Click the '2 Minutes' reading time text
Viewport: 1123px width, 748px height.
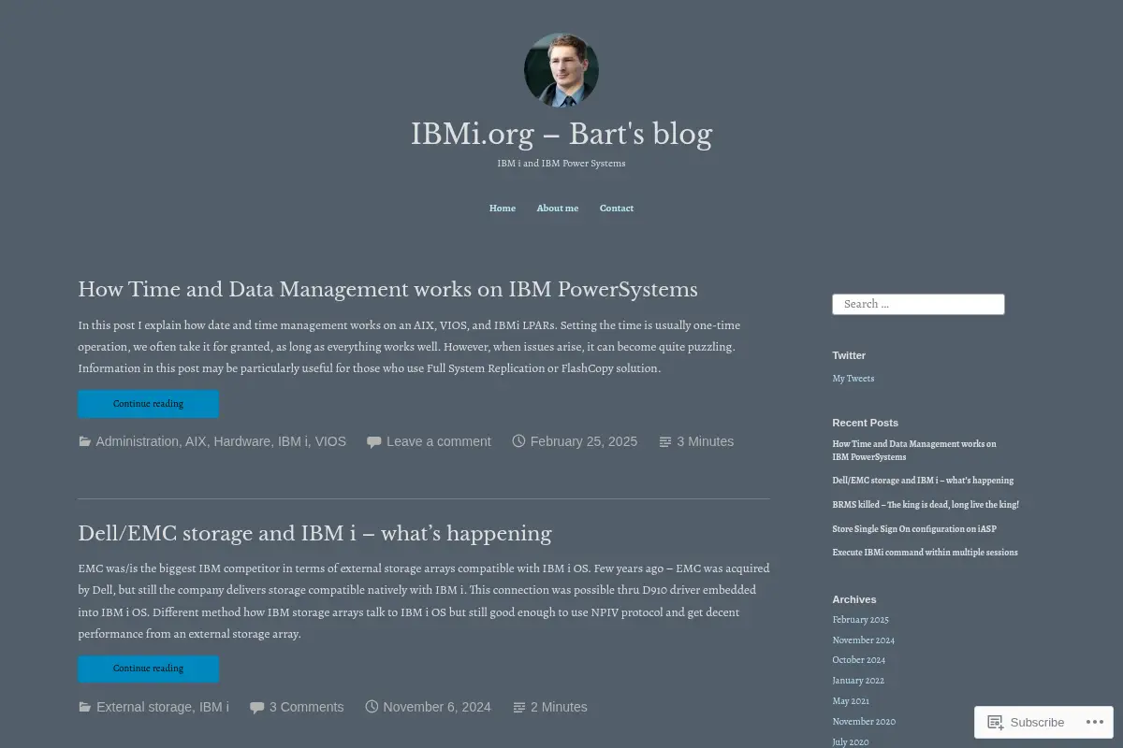[x=559, y=707]
